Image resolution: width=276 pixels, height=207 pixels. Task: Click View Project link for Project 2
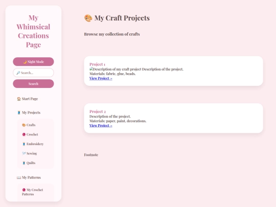coord(101,126)
